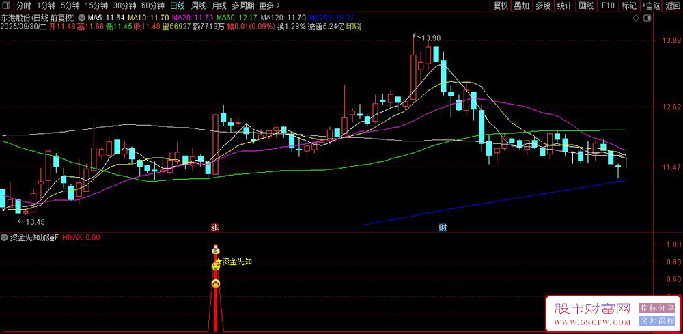Image resolution: width=683 pixels, height=334 pixels.
Task: Click the yellow star beside 资金先知
Action: [219, 262]
